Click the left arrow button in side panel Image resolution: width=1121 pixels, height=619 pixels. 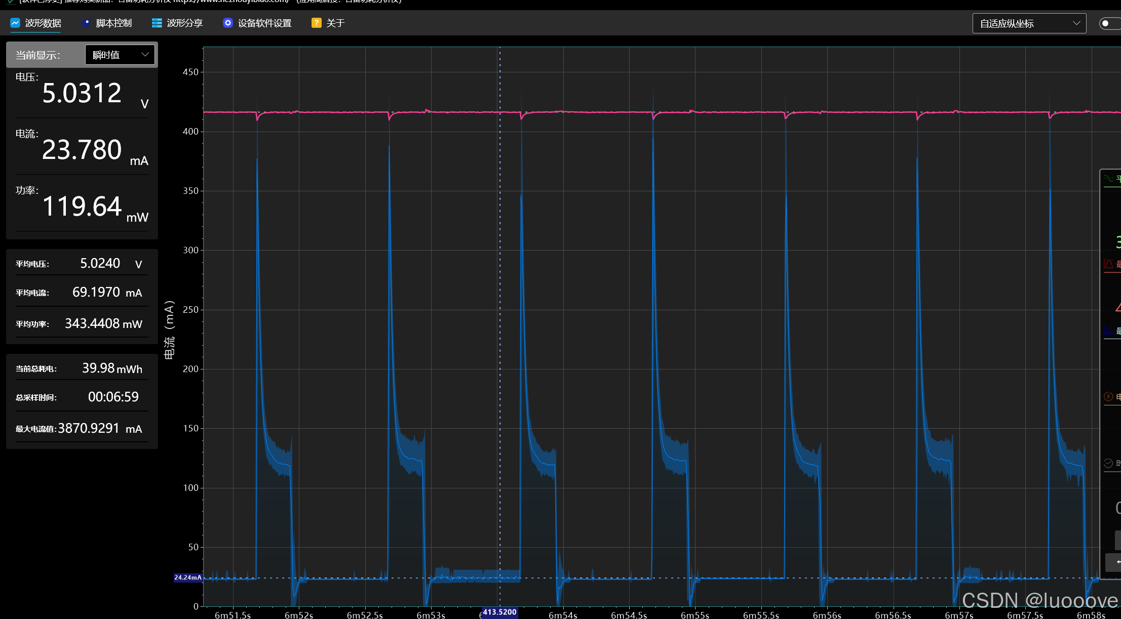tap(1116, 562)
